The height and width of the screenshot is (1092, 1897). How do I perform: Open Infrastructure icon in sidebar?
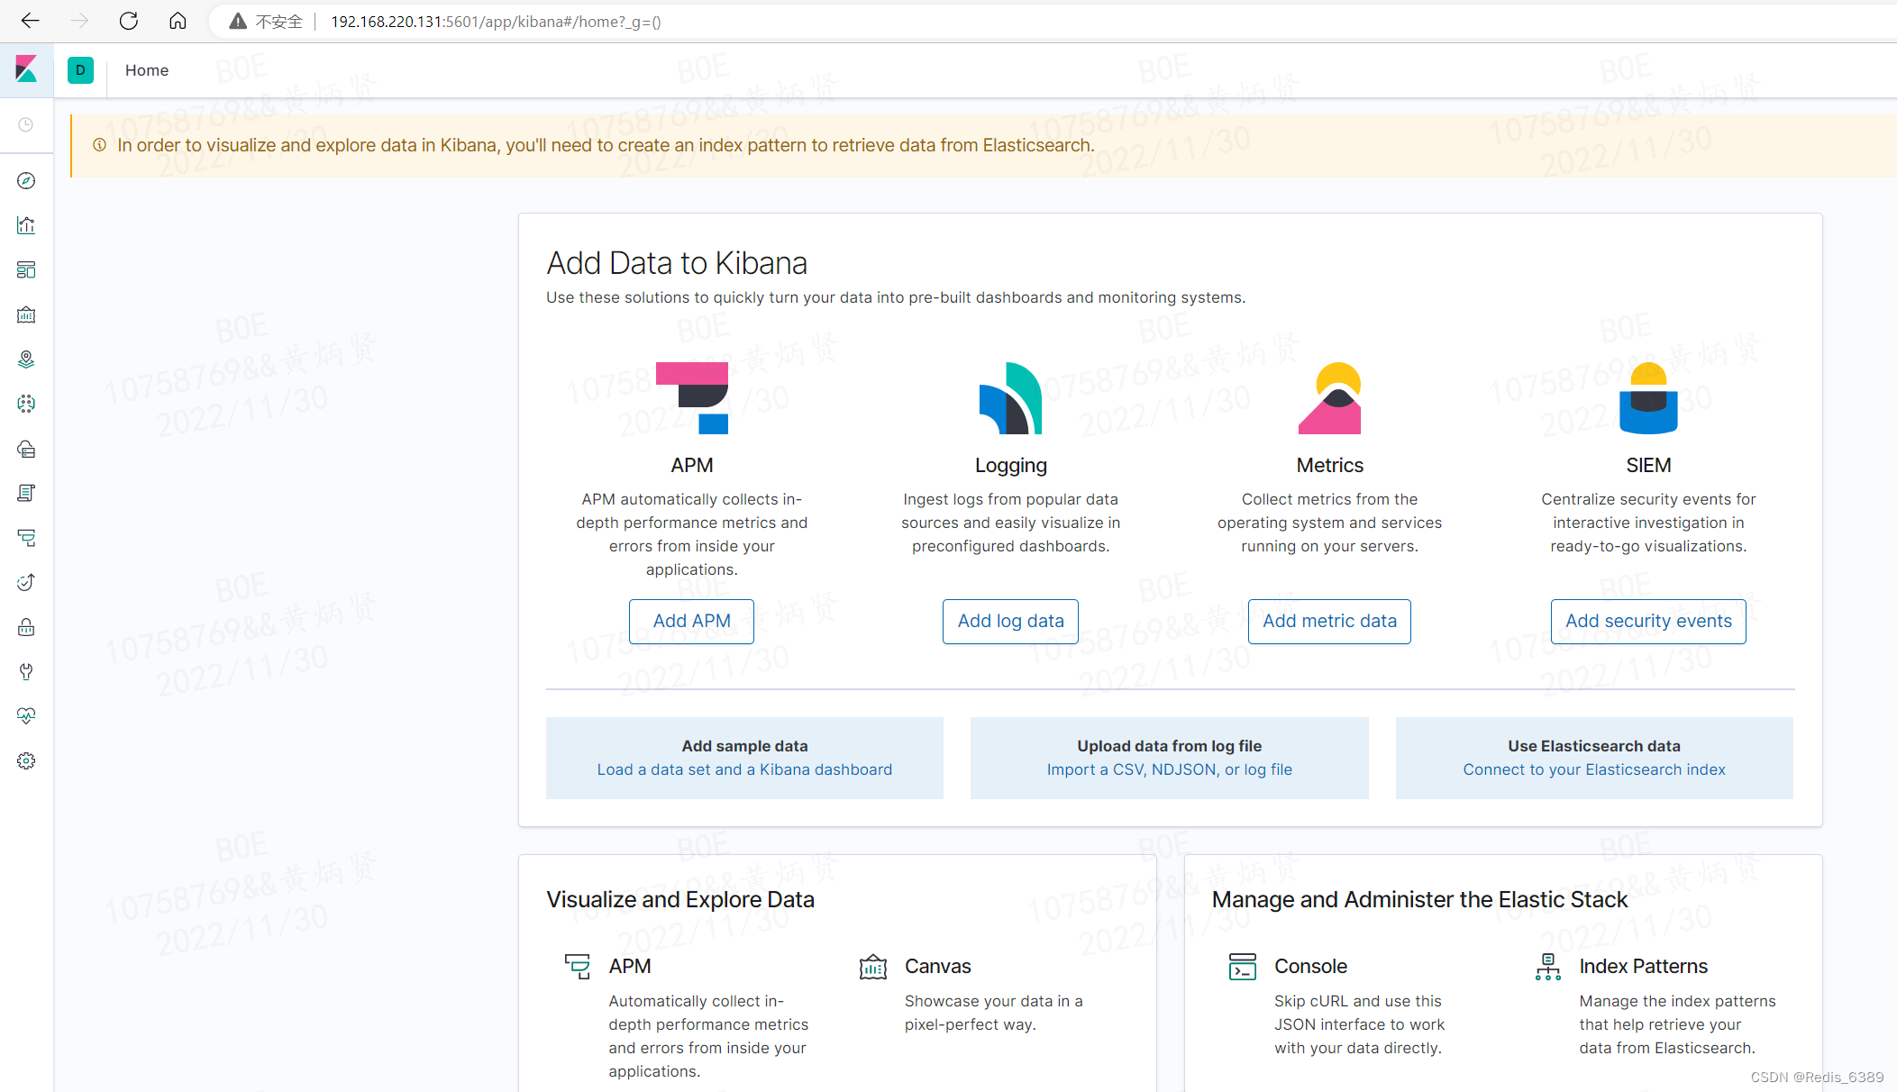[26, 449]
